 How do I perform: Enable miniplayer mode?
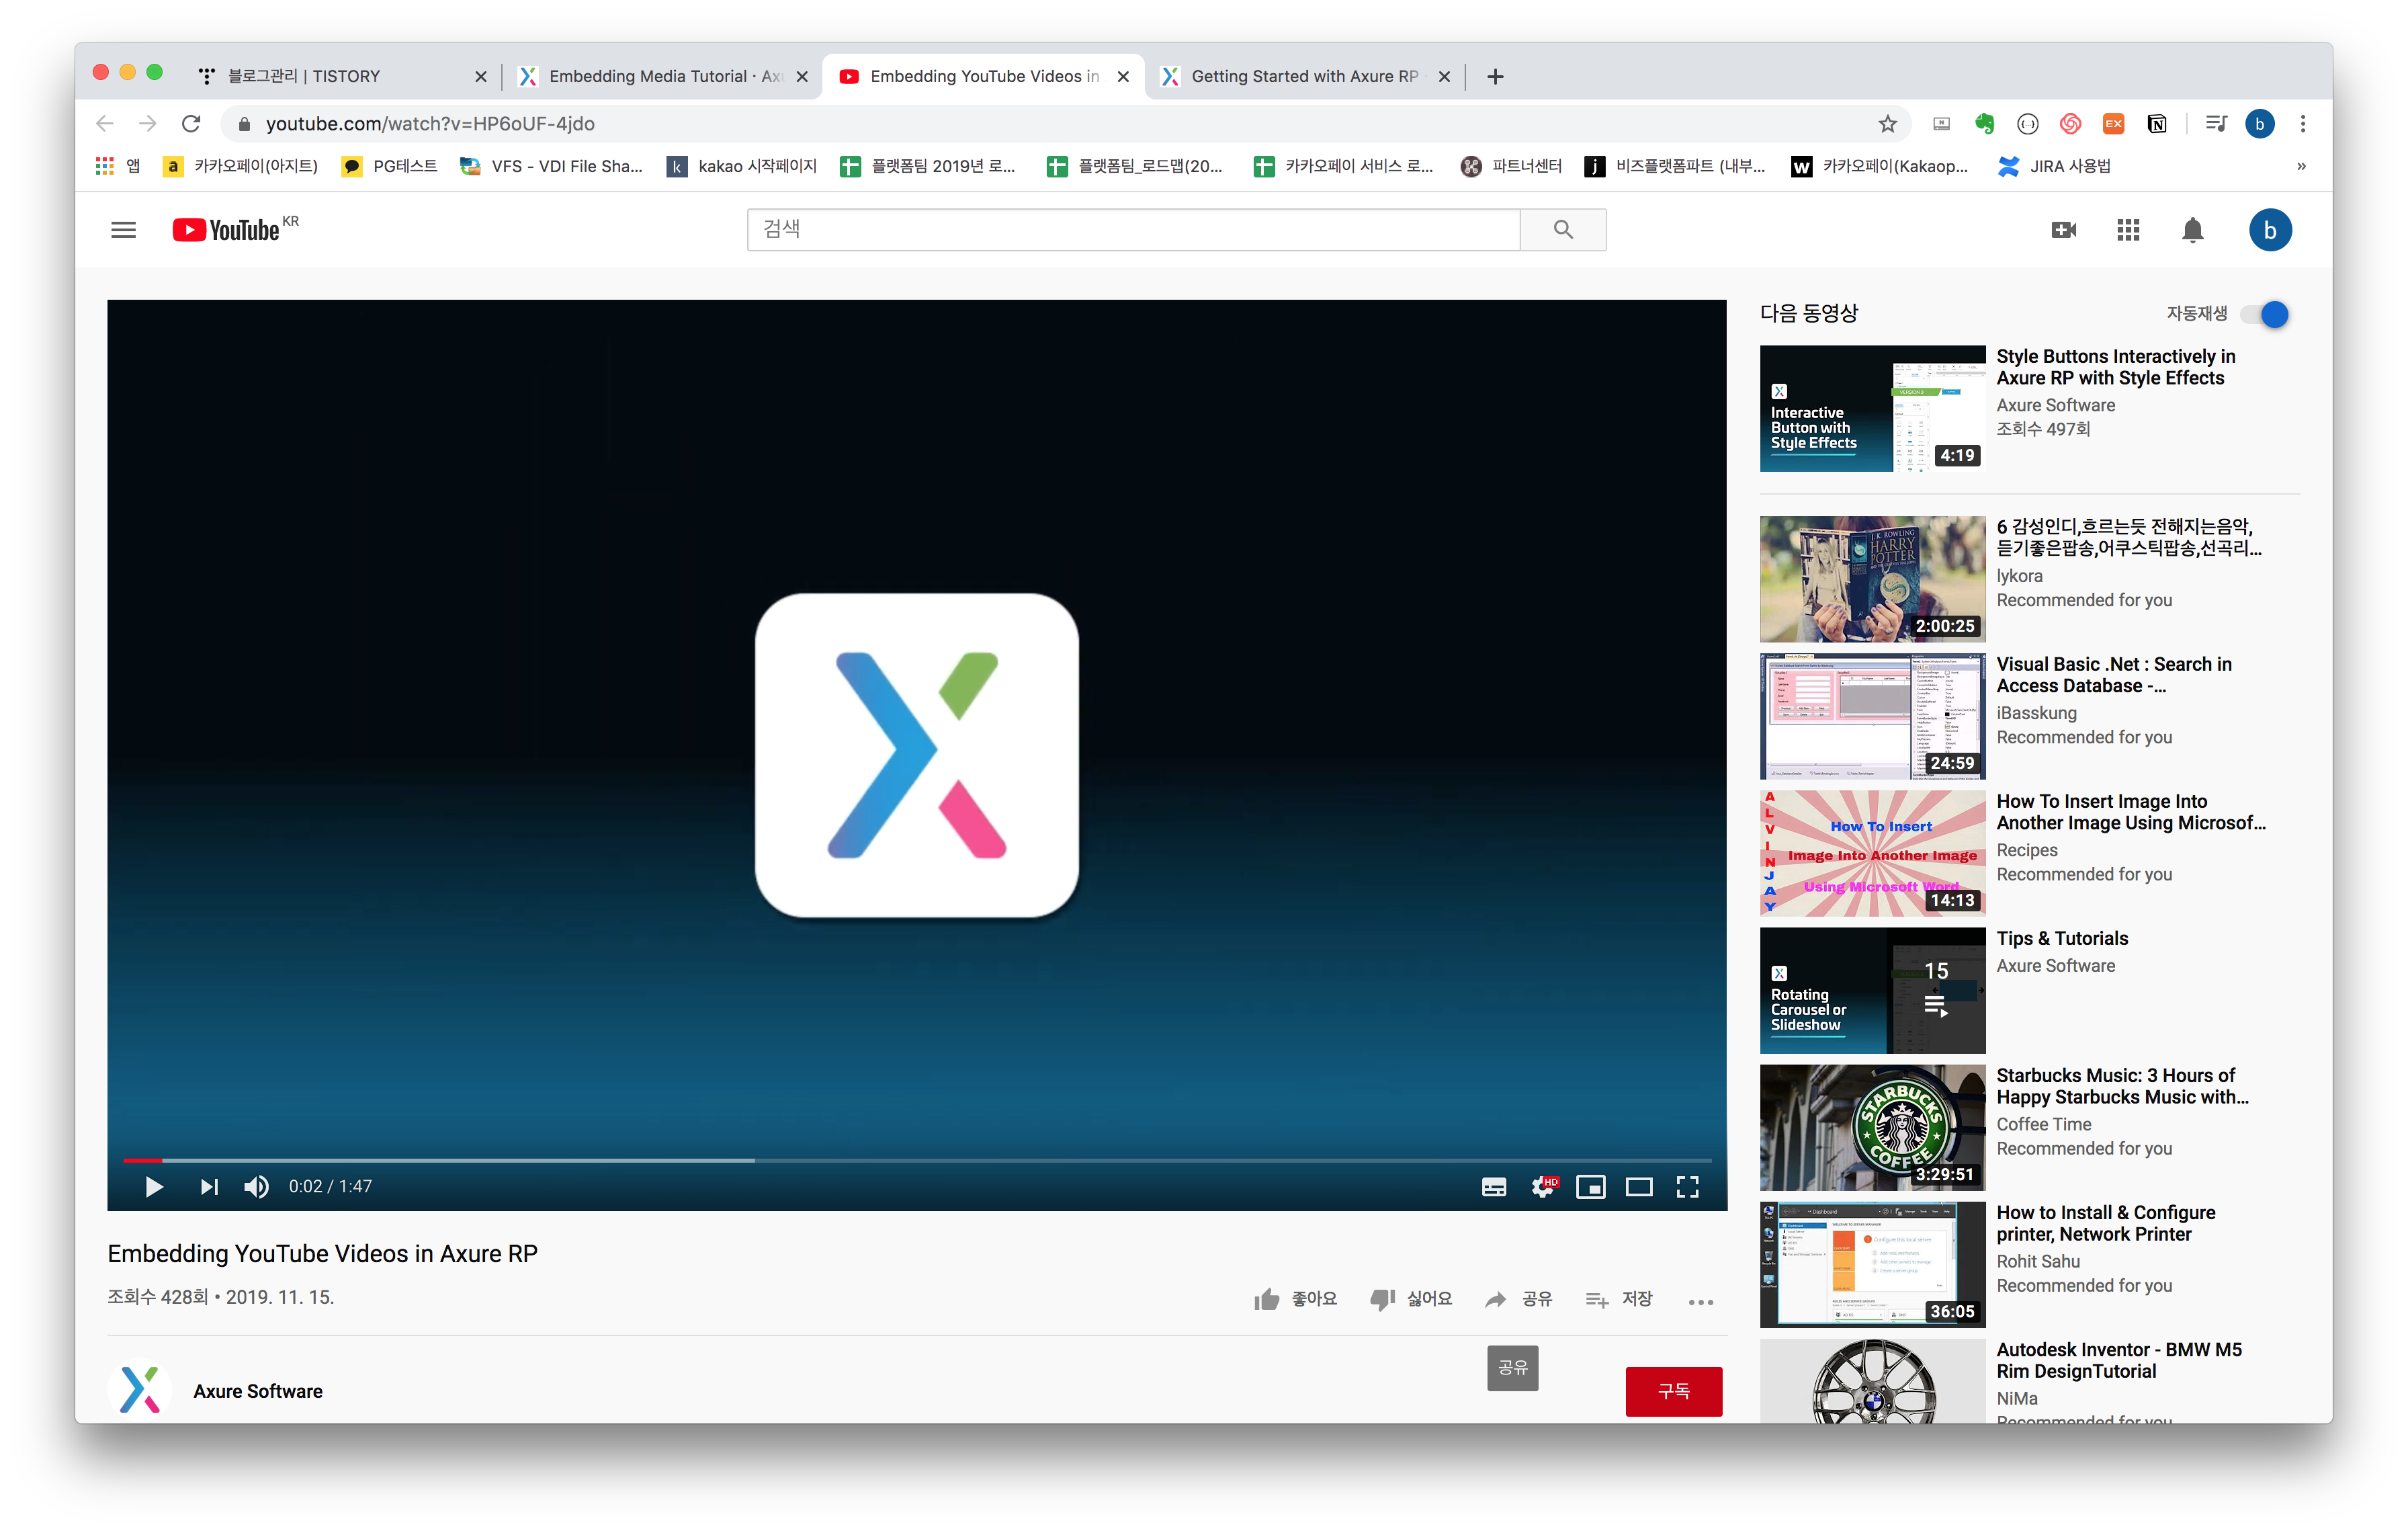point(1590,1186)
